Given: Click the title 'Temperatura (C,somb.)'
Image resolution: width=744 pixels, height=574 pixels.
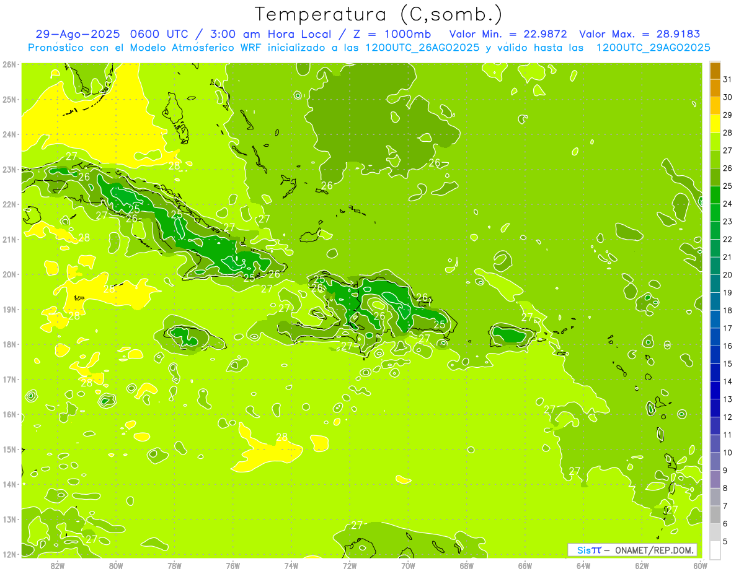Looking at the screenshot, I should [378, 15].
